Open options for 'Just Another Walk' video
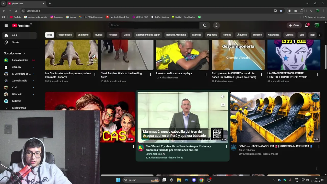Screen dimensions: 327x184 pos(150,75)
